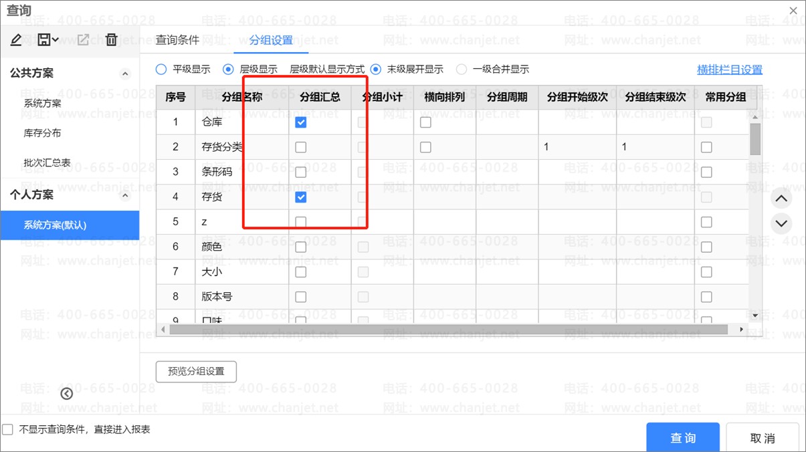This screenshot has height=452, width=806.
Task: Check 分组汇总 for 大小 row
Action: 301,272
